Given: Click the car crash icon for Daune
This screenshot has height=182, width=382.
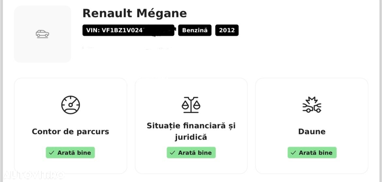Looking at the screenshot, I should (312, 105).
